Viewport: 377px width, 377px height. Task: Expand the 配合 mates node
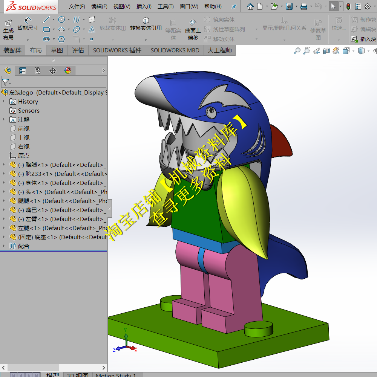4,246
